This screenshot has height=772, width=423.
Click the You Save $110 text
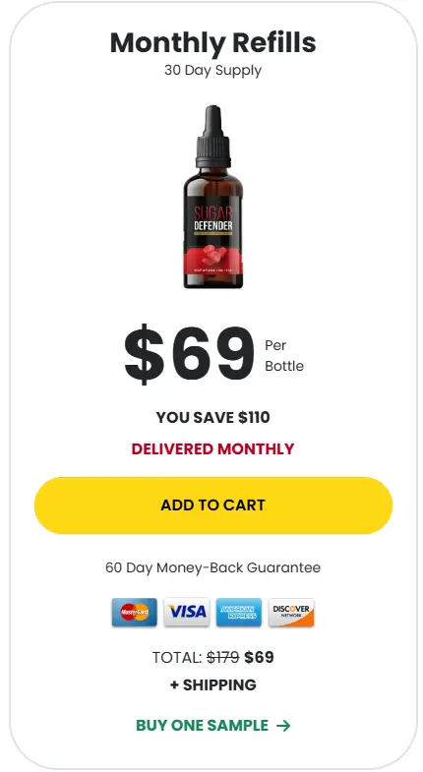pyautogui.click(x=213, y=418)
